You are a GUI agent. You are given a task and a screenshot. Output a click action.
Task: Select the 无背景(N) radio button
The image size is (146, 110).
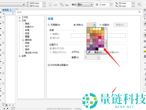(49, 25)
